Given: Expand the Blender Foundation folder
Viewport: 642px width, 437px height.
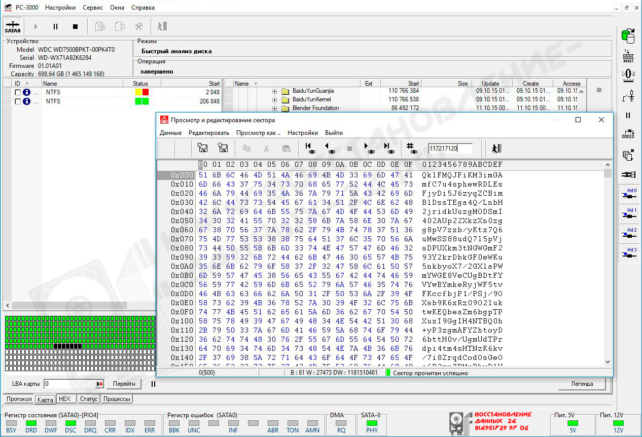Looking at the screenshot, I should click(x=275, y=108).
